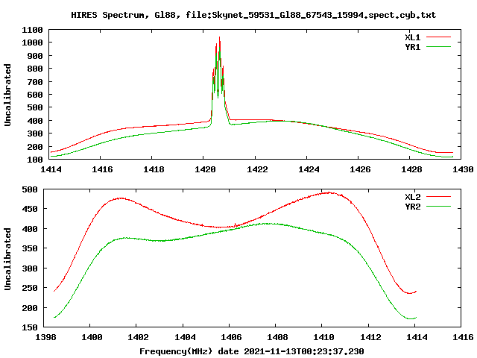
Task: Click the XL1 legend label
Action: pos(412,37)
